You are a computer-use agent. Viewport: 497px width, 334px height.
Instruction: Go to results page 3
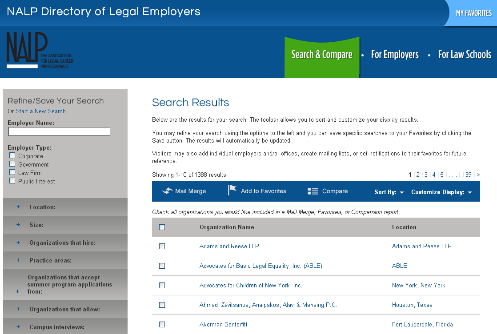[x=426, y=175]
